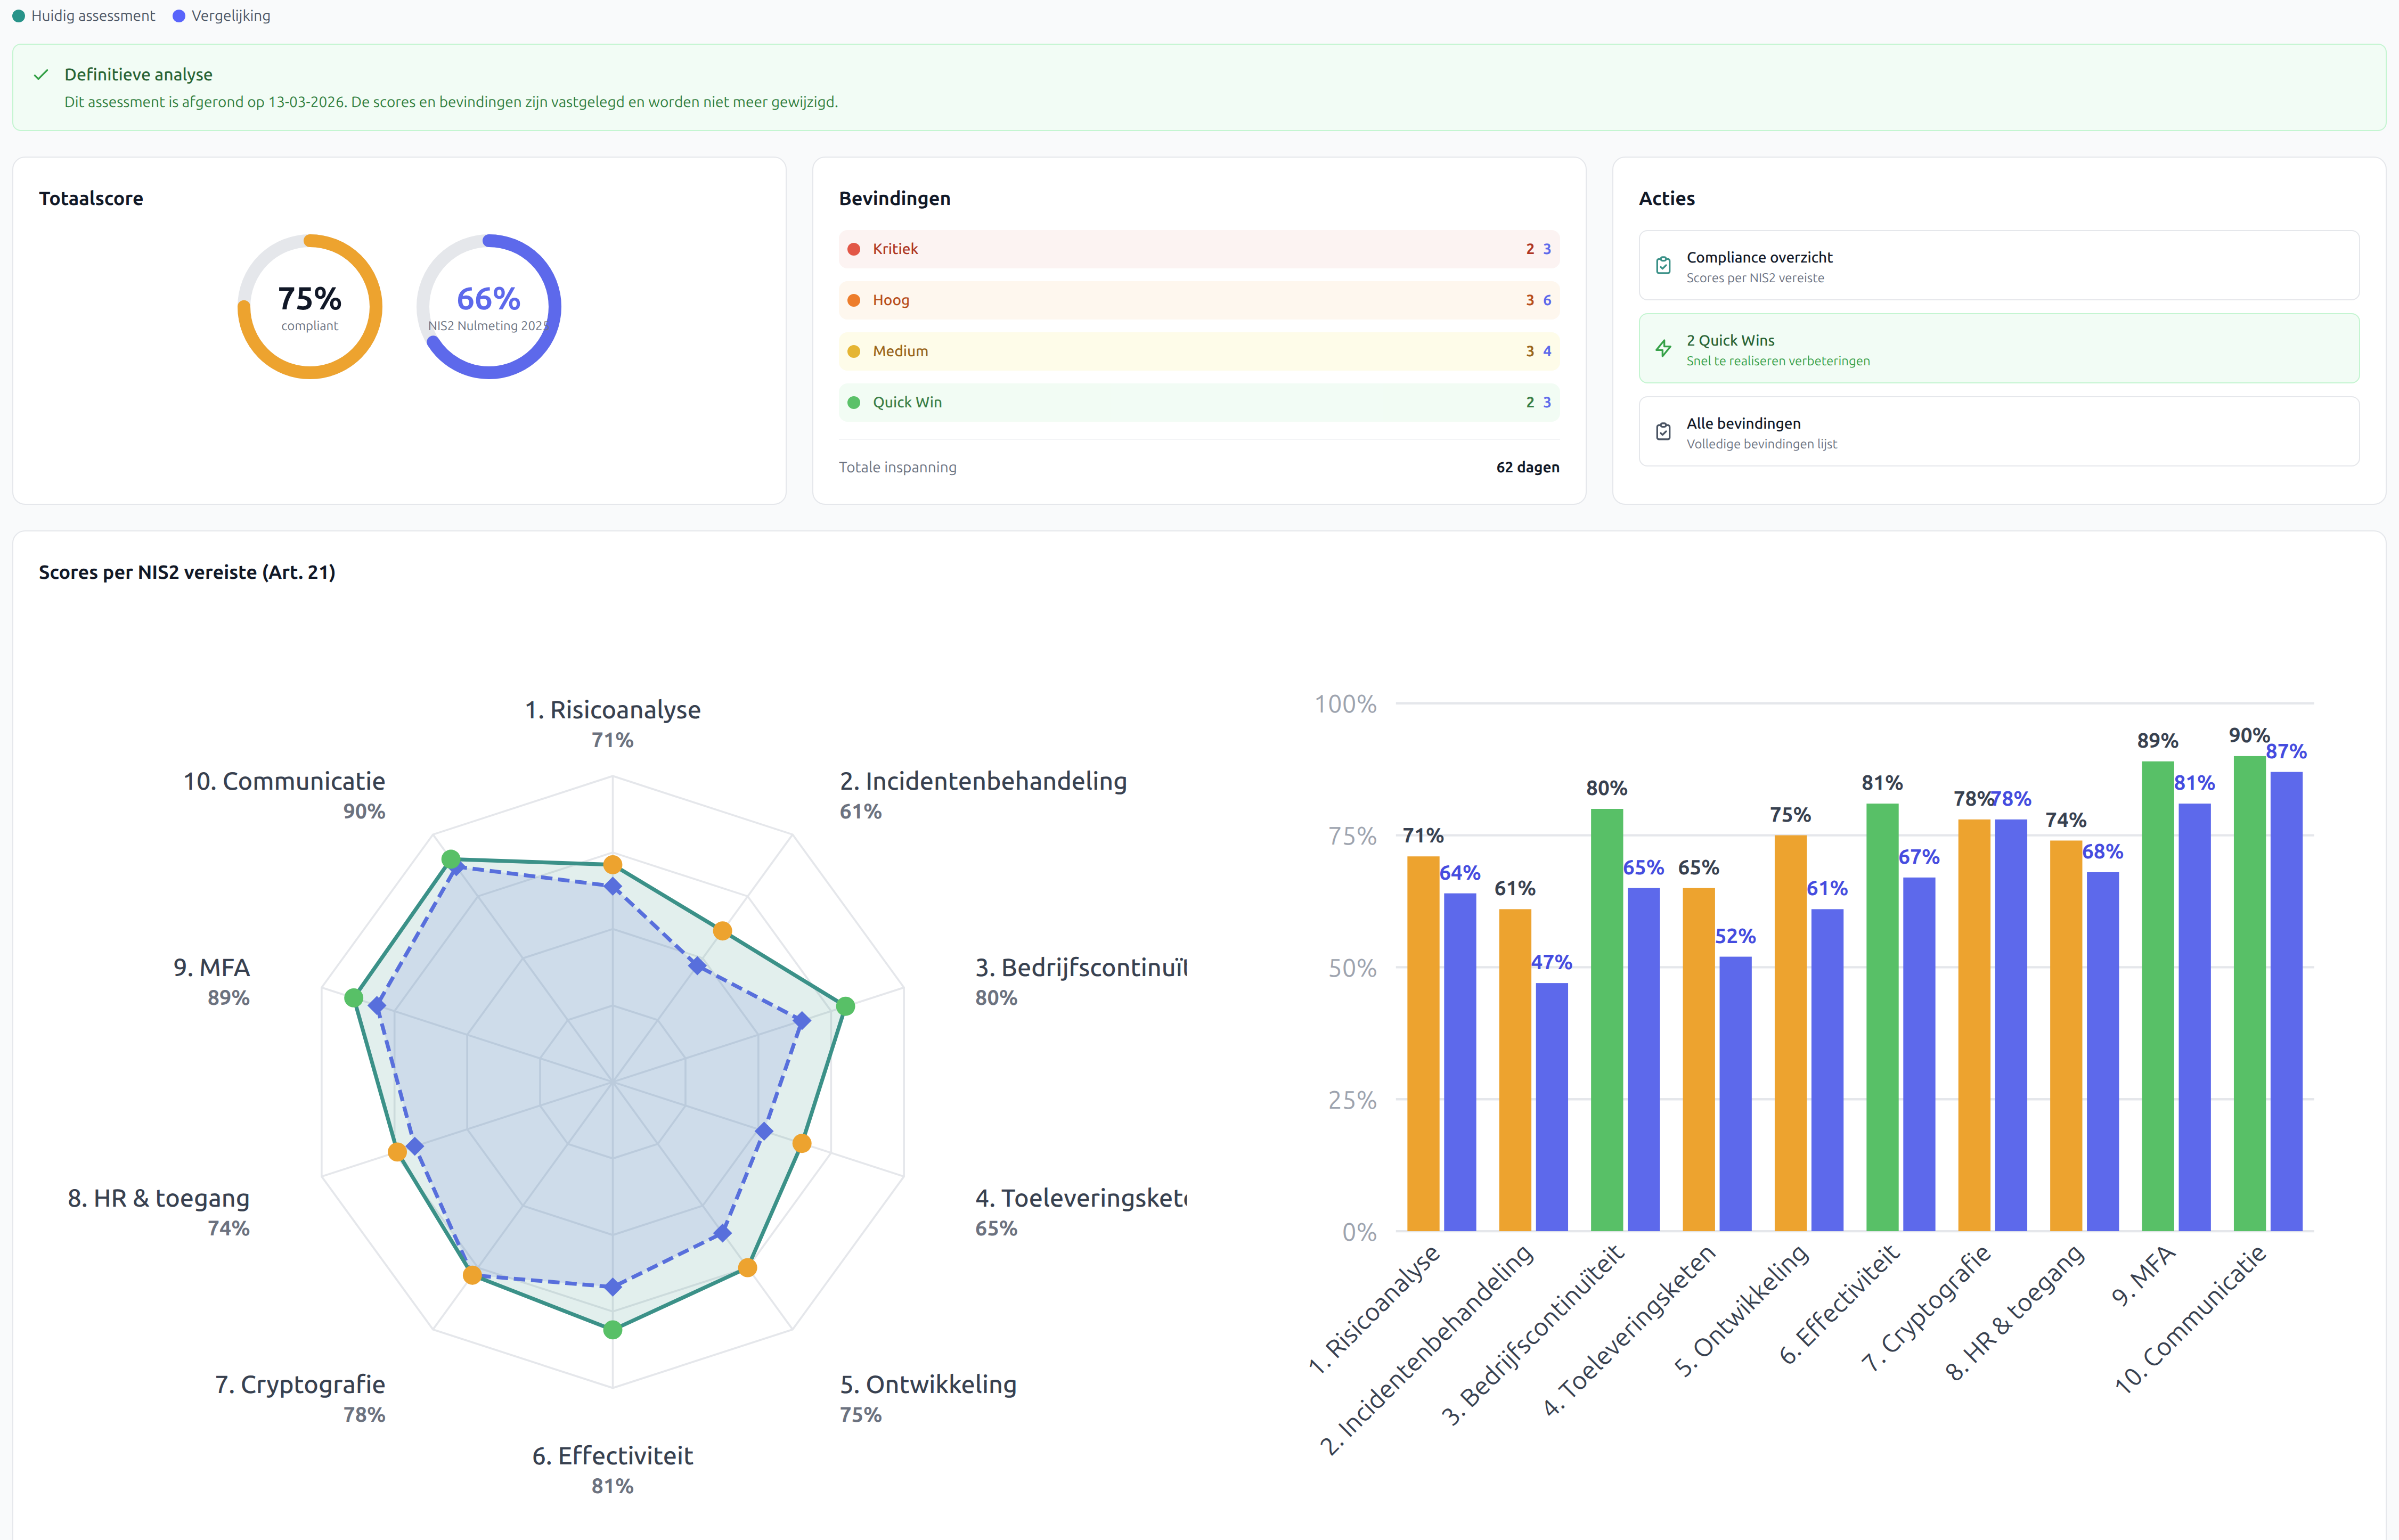Image resolution: width=2399 pixels, height=1540 pixels.
Task: Click the 6. Effectiviteit radar label
Action: click(612, 1456)
